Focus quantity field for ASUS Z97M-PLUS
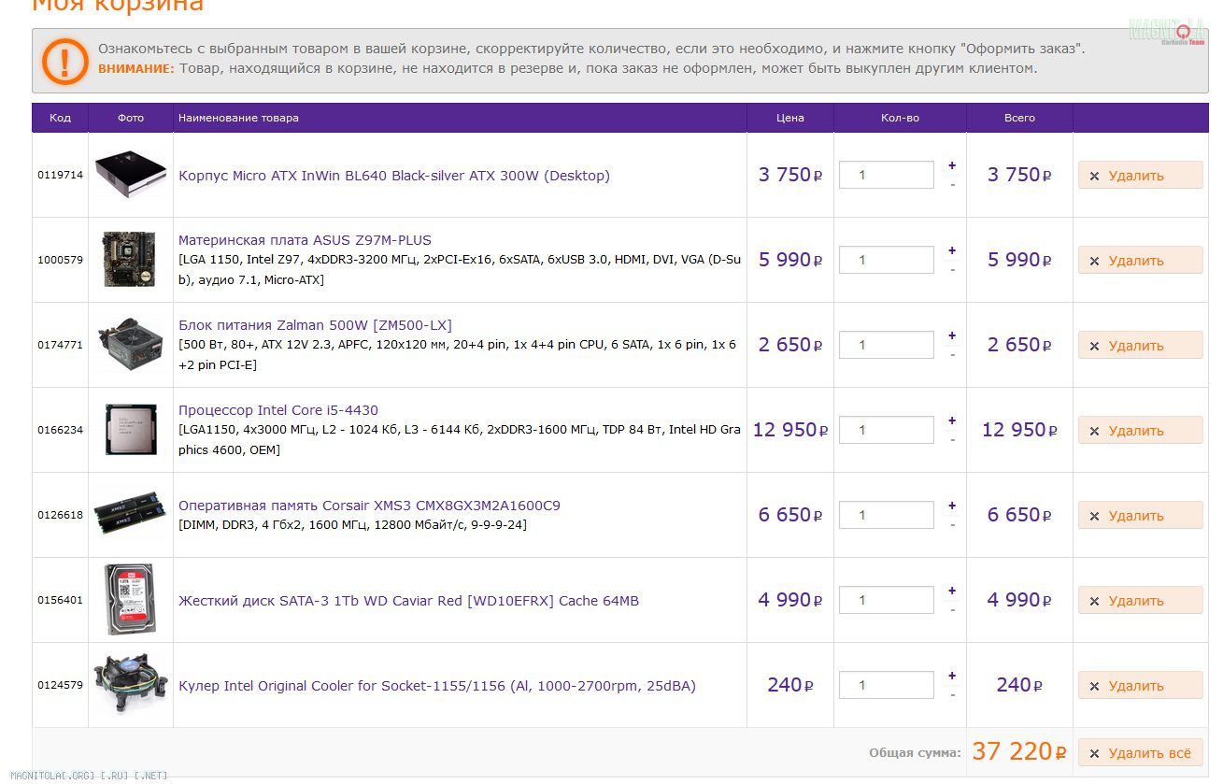 (x=887, y=260)
